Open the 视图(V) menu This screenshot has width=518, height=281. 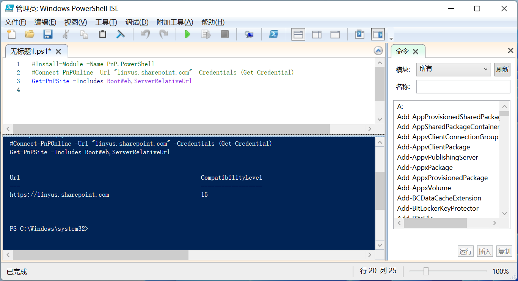pyautogui.click(x=76, y=22)
